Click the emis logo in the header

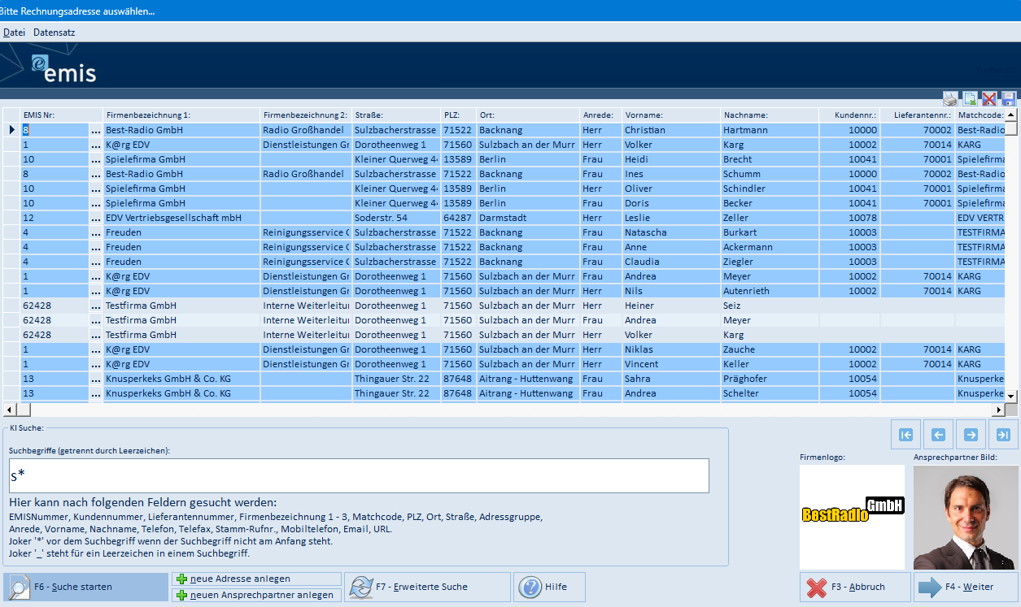pyautogui.click(x=64, y=67)
